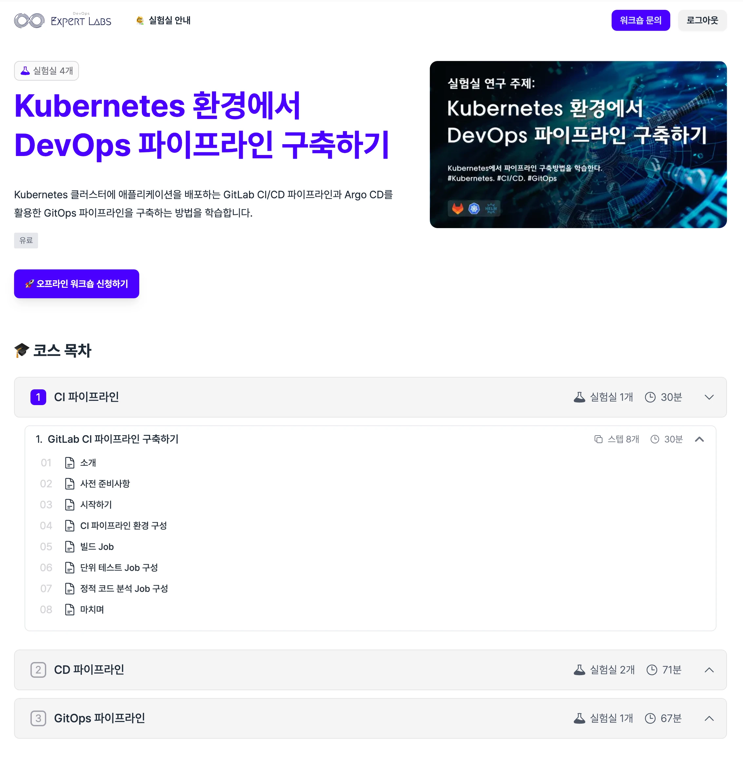Click the flask icon in CD 파이프라인 row
The width and height of the screenshot is (743, 761).
[579, 670]
